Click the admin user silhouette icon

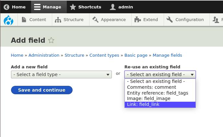pos(113,7)
